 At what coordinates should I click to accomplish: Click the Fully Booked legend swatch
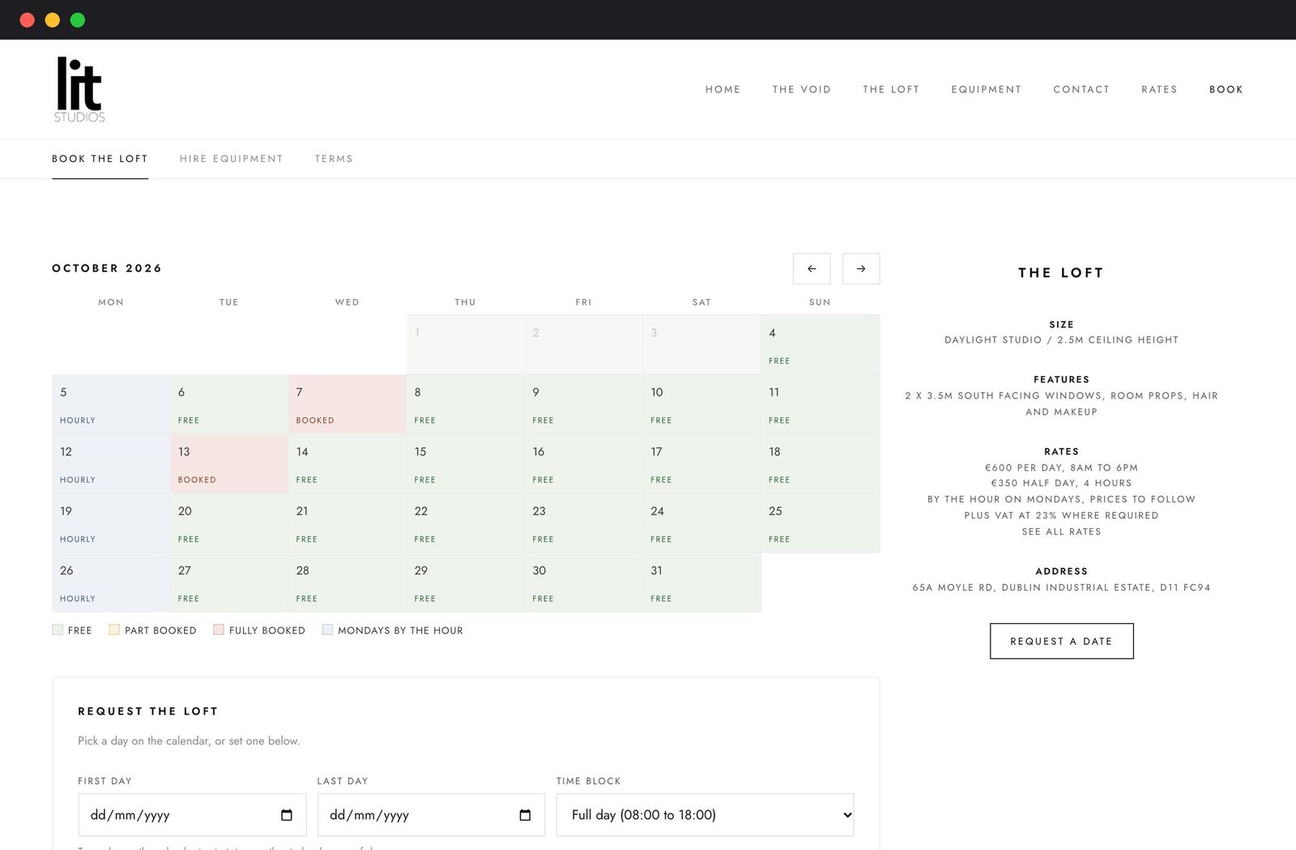coord(219,630)
